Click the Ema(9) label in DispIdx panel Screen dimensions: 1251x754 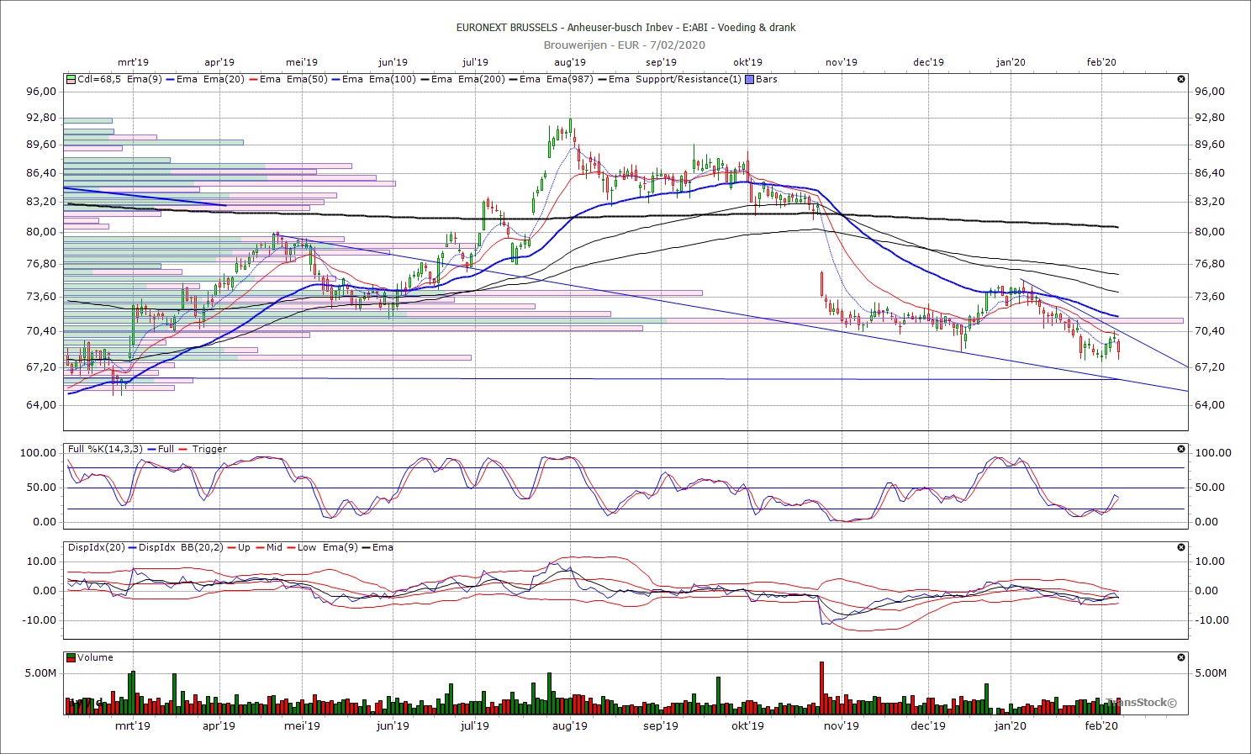[339, 547]
